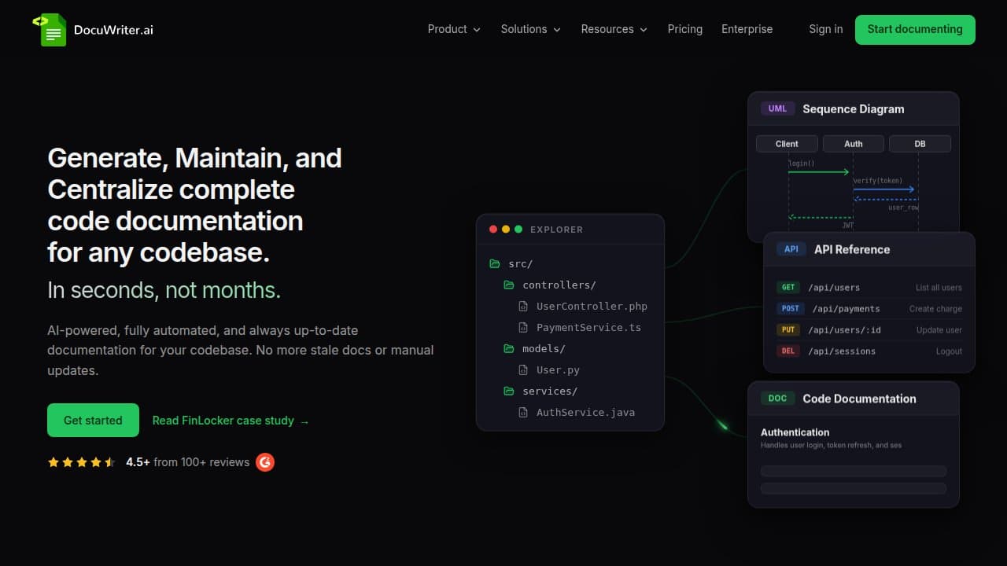Select the DEL /api/sessions endpoint row
Viewport: 1007px width, 566px height.
pos(869,351)
